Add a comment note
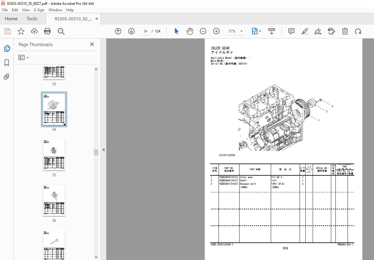This screenshot has height=260, width=374. 291,31
